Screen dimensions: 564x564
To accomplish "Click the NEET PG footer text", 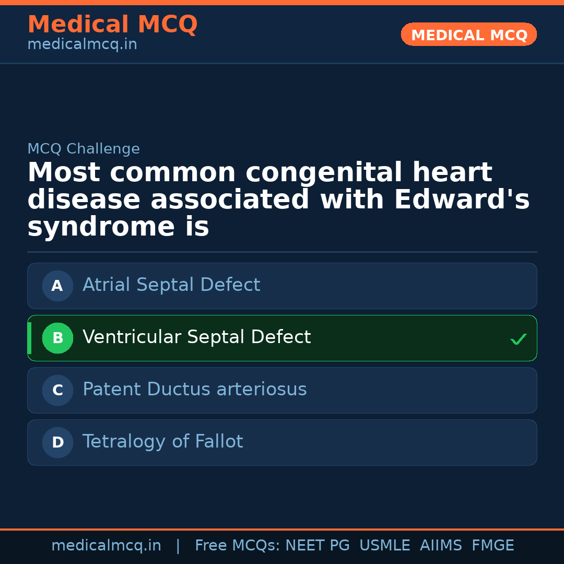I will tap(318, 546).
